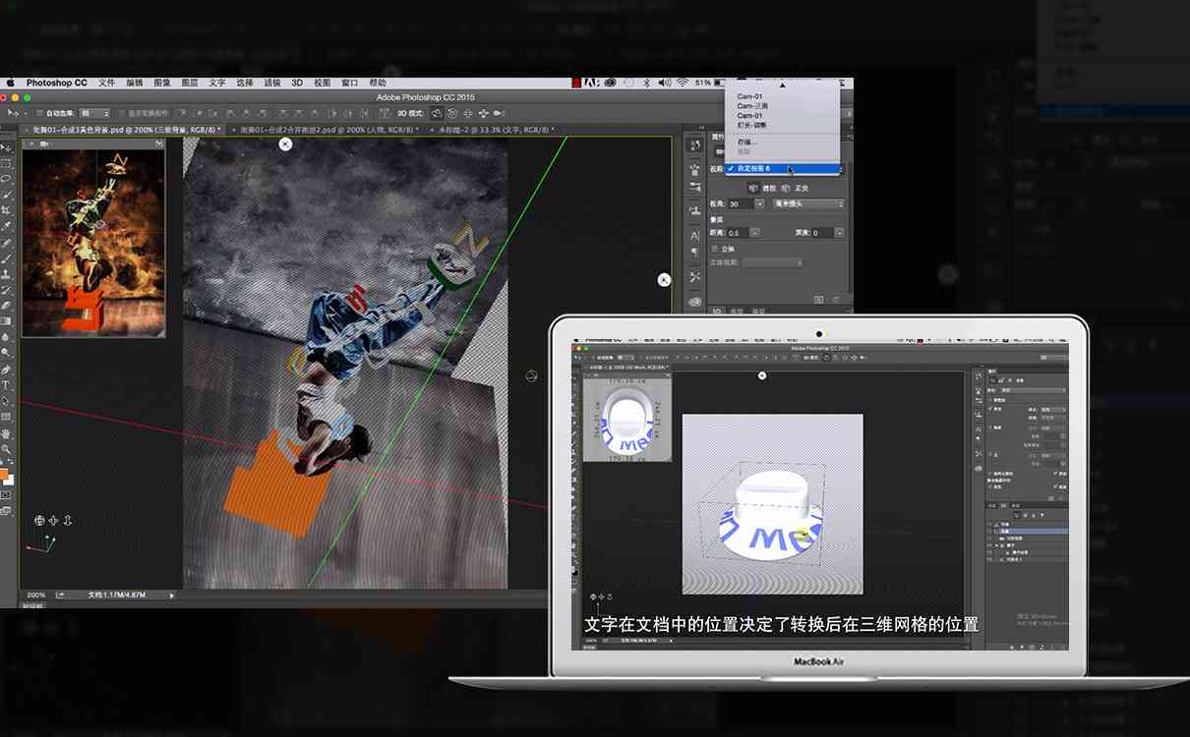Click the 距离 field showing 0.5
This screenshot has width=1190, height=737.
(738, 233)
